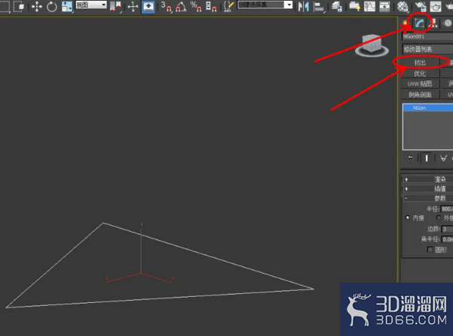Enable the 圆形 checkbox

click(x=430, y=249)
